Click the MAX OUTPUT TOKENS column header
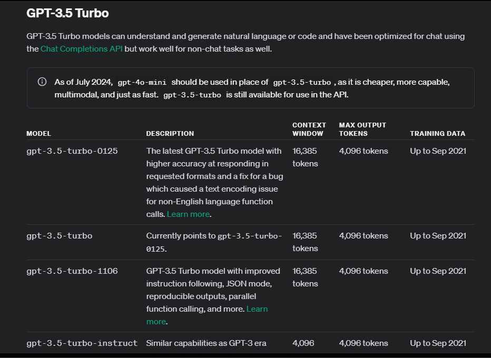 [x=362, y=129]
